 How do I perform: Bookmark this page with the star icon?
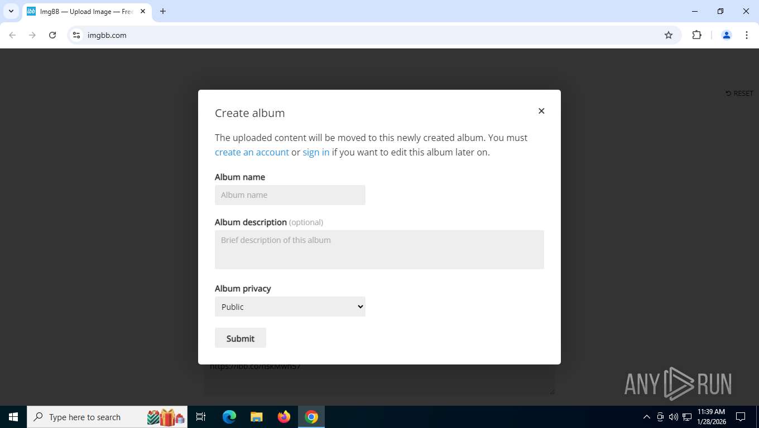point(669,35)
